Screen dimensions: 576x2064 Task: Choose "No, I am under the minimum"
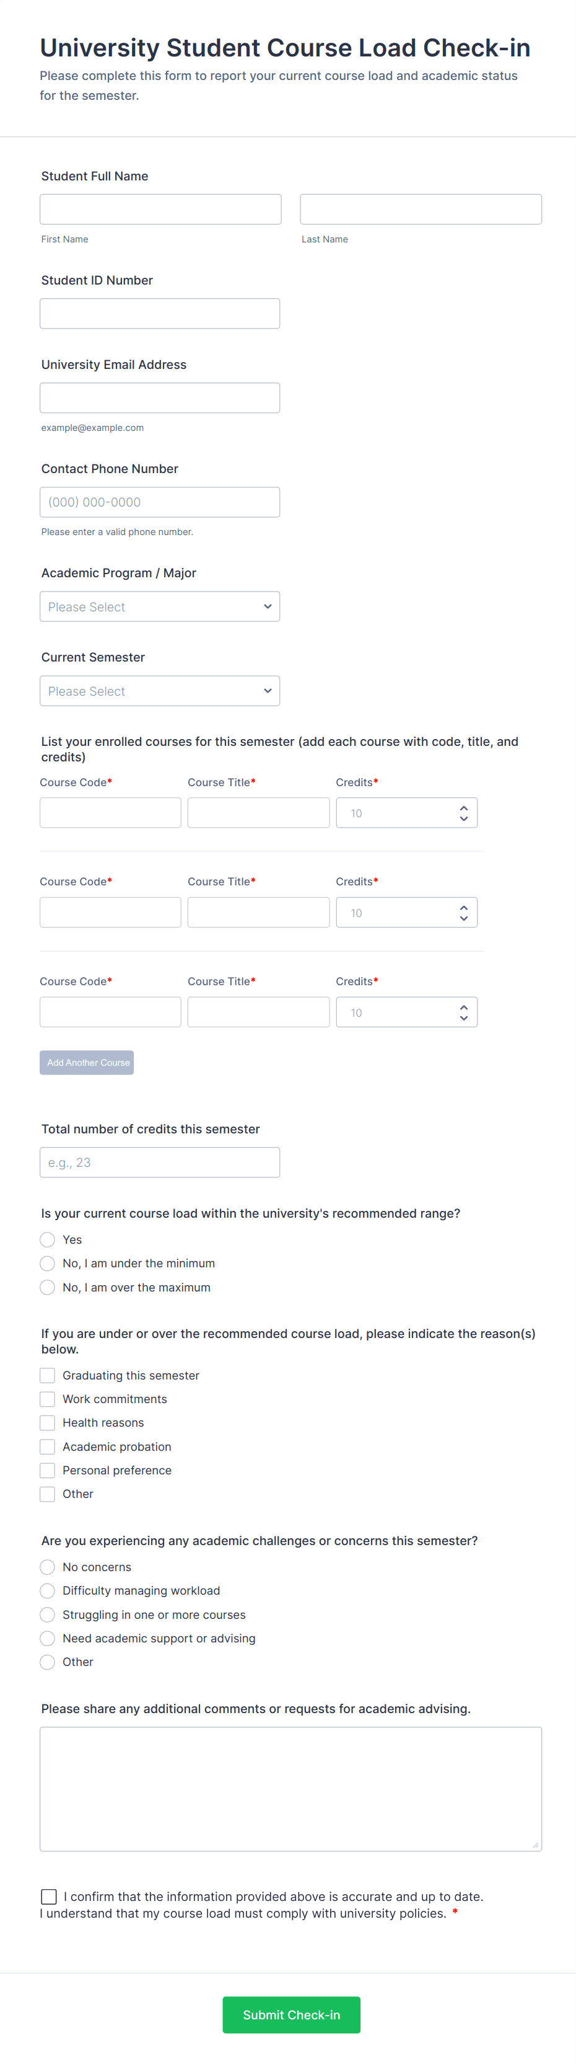click(48, 1264)
